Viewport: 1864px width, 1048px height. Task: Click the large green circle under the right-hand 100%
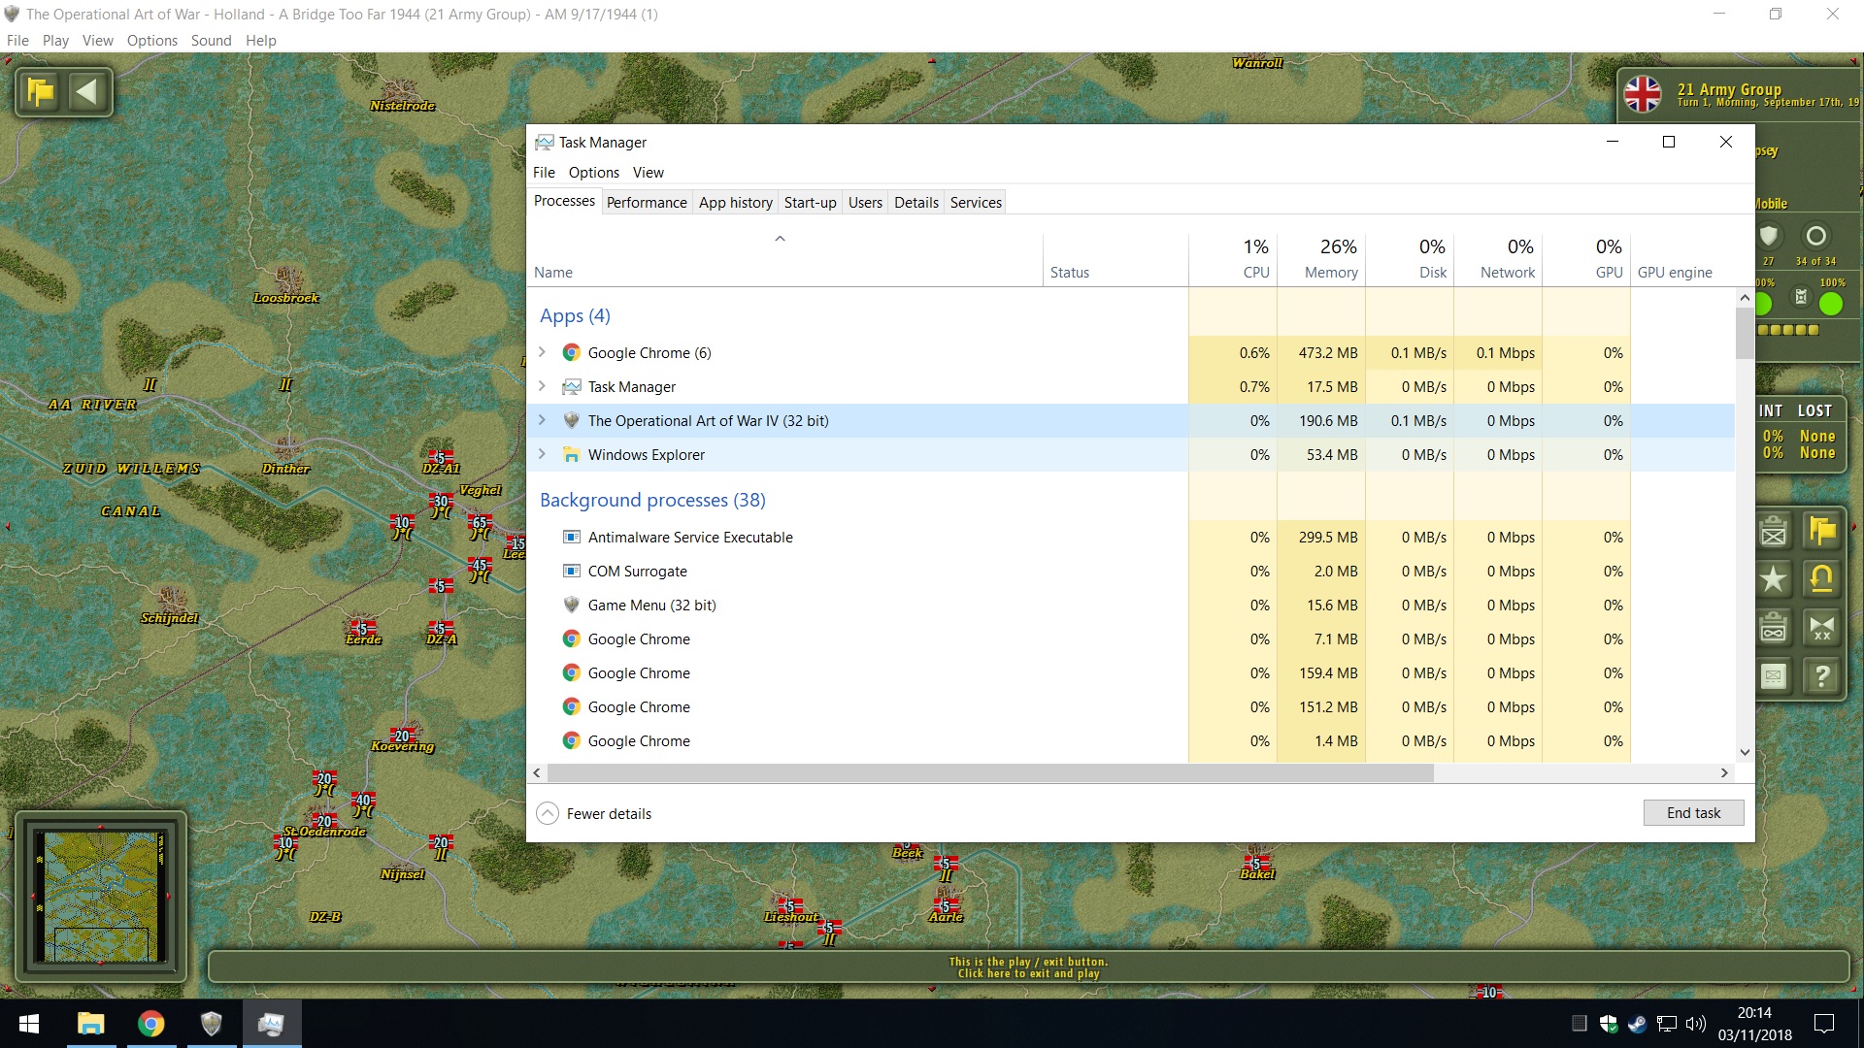1831,305
